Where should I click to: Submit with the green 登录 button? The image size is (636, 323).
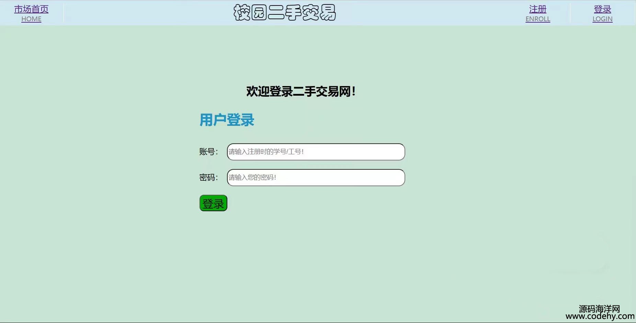tap(213, 203)
